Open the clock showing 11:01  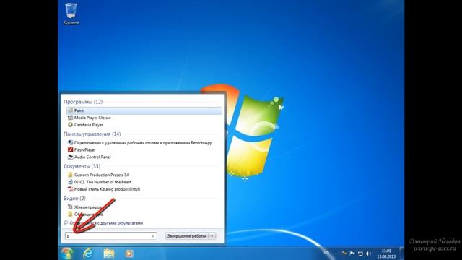tap(386, 253)
